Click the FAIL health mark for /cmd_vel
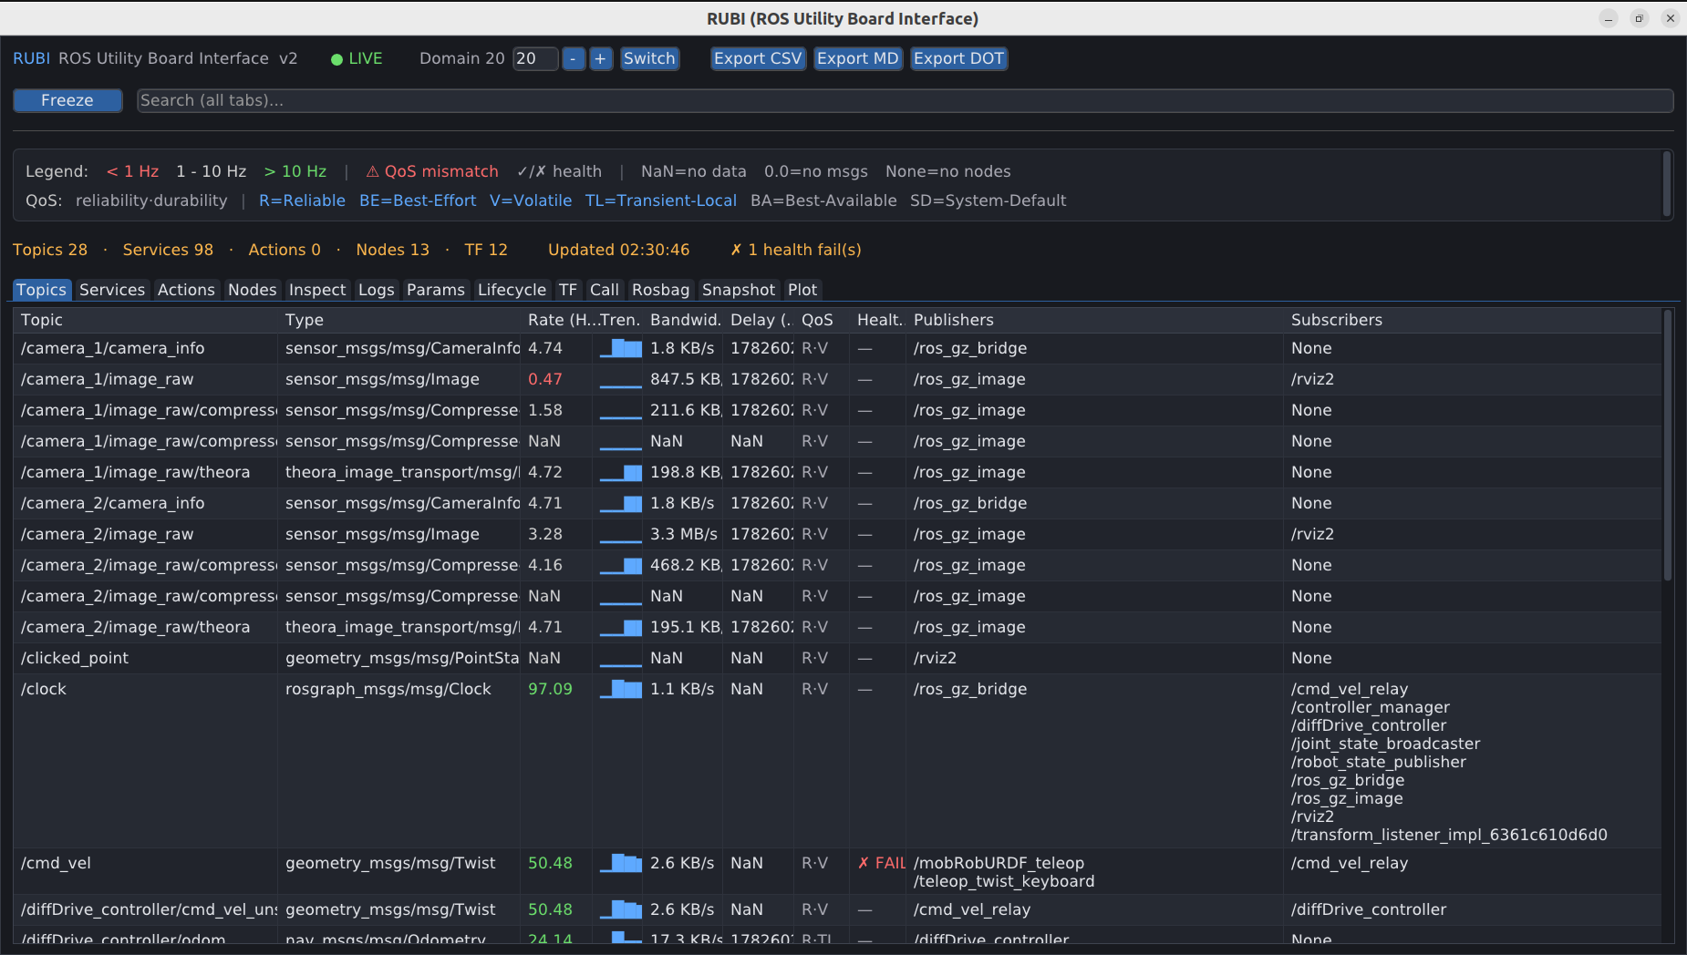Screen dimensions: 1687x955 coord(881,863)
